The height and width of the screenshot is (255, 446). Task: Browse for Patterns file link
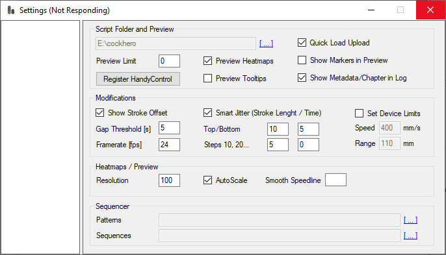pyautogui.click(x=410, y=220)
